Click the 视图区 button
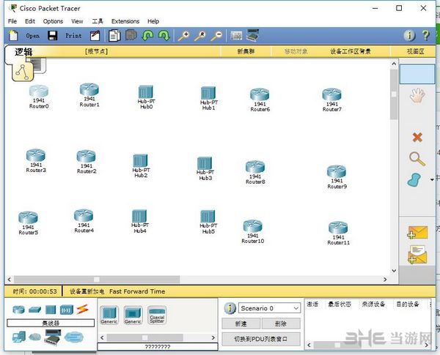The width and height of the screenshot is (440, 355). (x=416, y=51)
